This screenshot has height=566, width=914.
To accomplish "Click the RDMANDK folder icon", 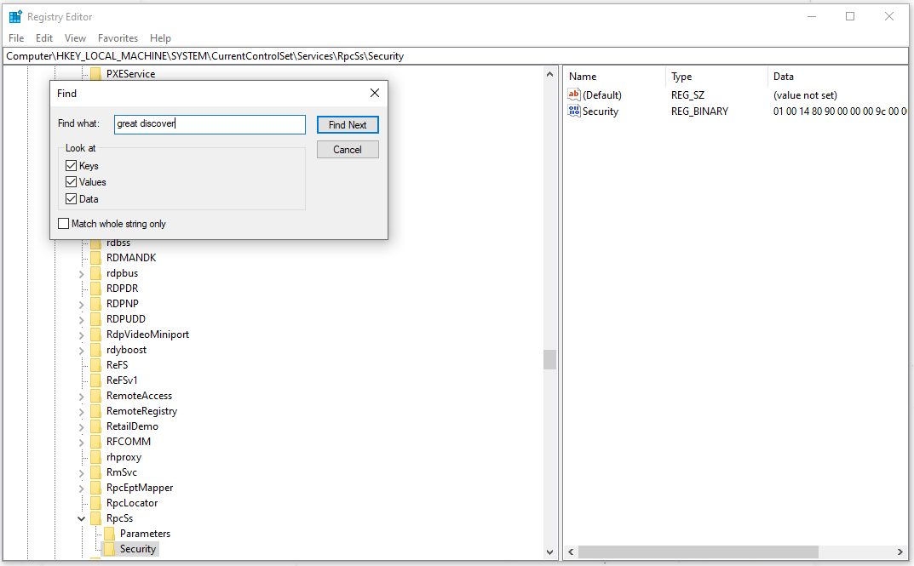I will tap(95, 257).
